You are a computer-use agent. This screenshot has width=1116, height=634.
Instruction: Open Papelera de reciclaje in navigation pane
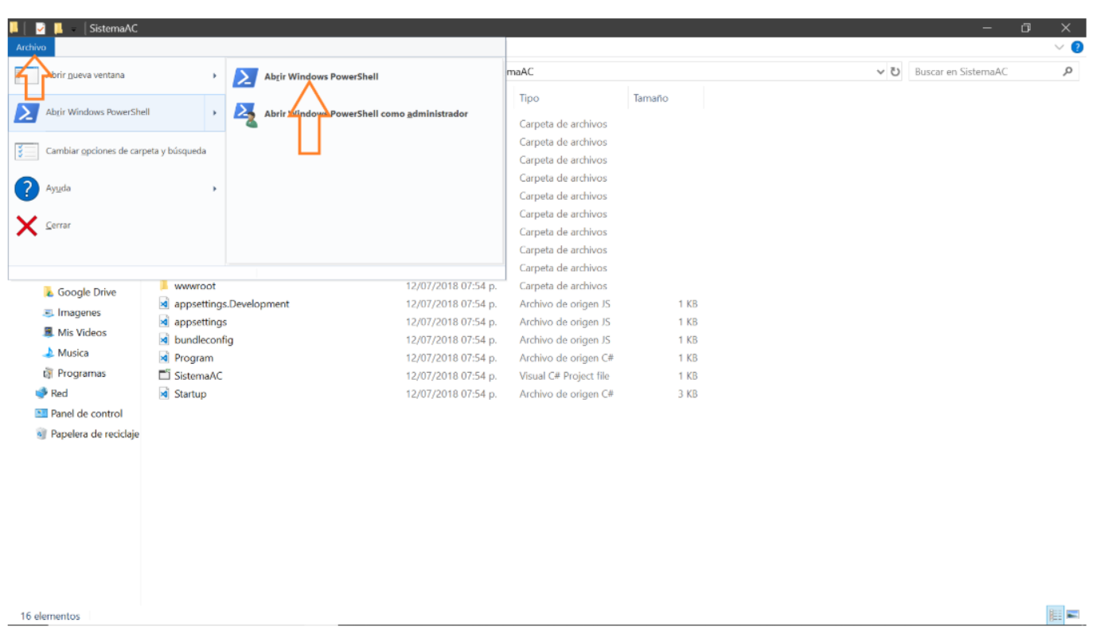tap(95, 434)
